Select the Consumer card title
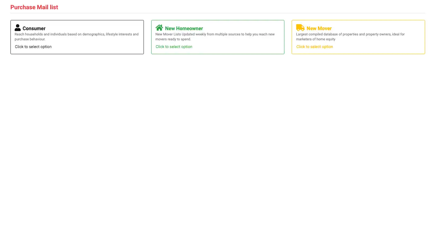435x234 pixels. pos(34,28)
